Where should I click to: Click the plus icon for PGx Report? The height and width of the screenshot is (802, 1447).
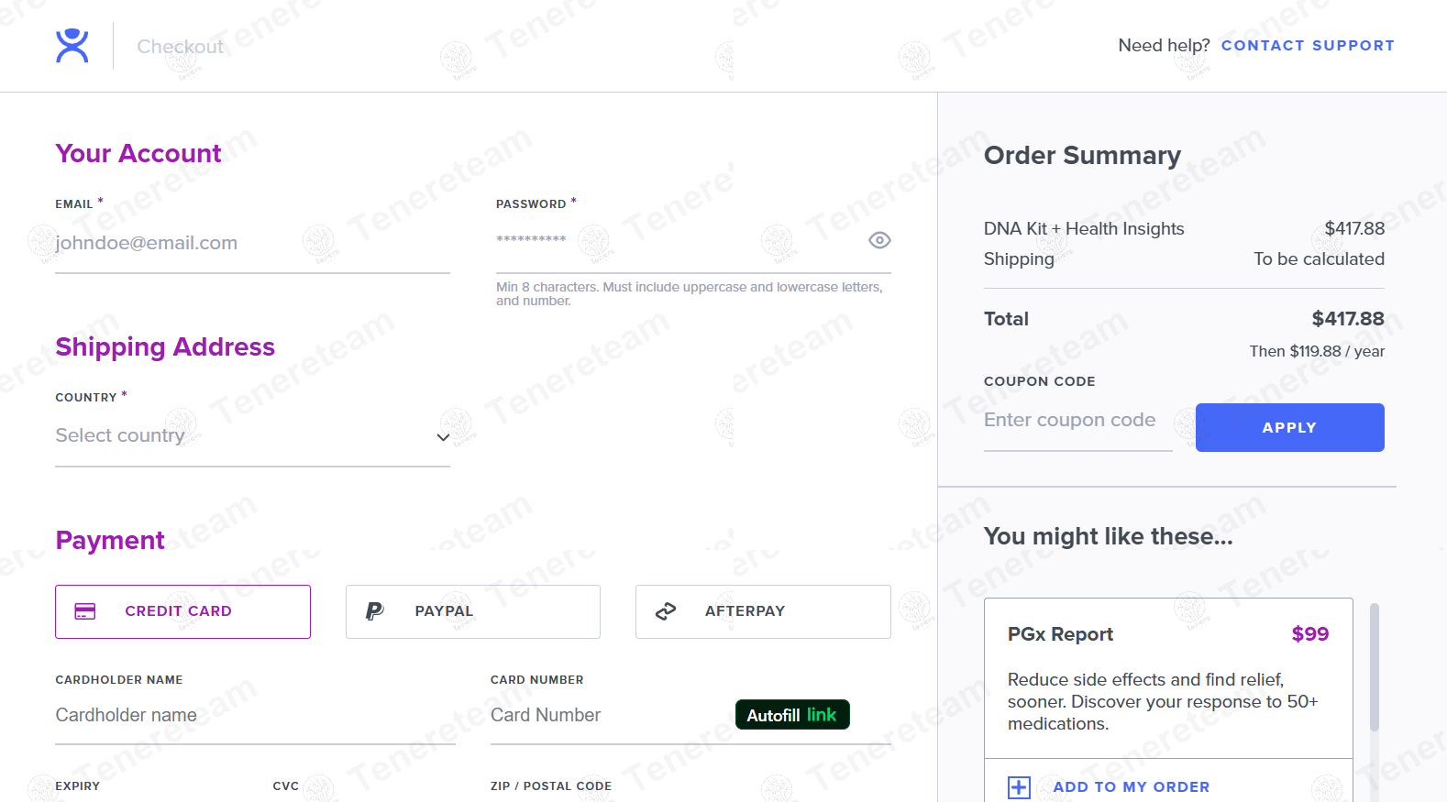point(1019,787)
